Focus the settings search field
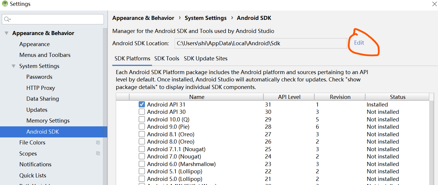 [53, 19]
